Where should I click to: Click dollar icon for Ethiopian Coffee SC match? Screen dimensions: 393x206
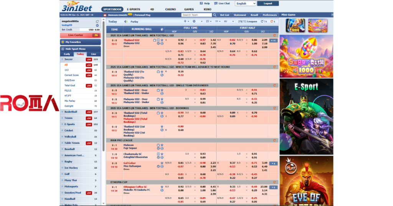pos(162,190)
